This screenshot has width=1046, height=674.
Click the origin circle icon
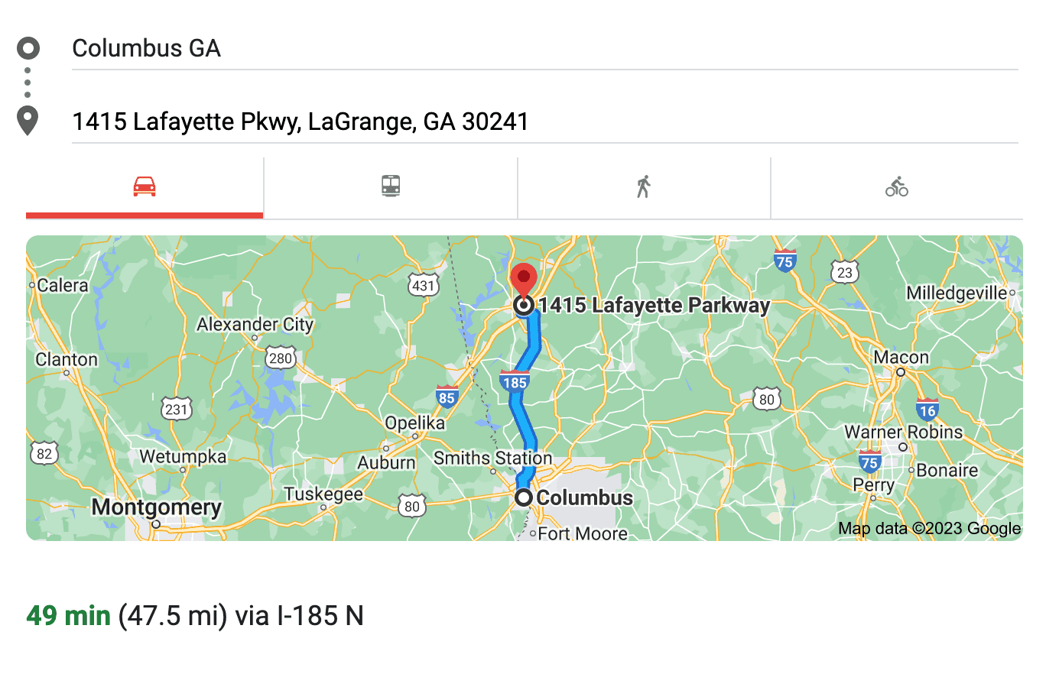coord(28,47)
